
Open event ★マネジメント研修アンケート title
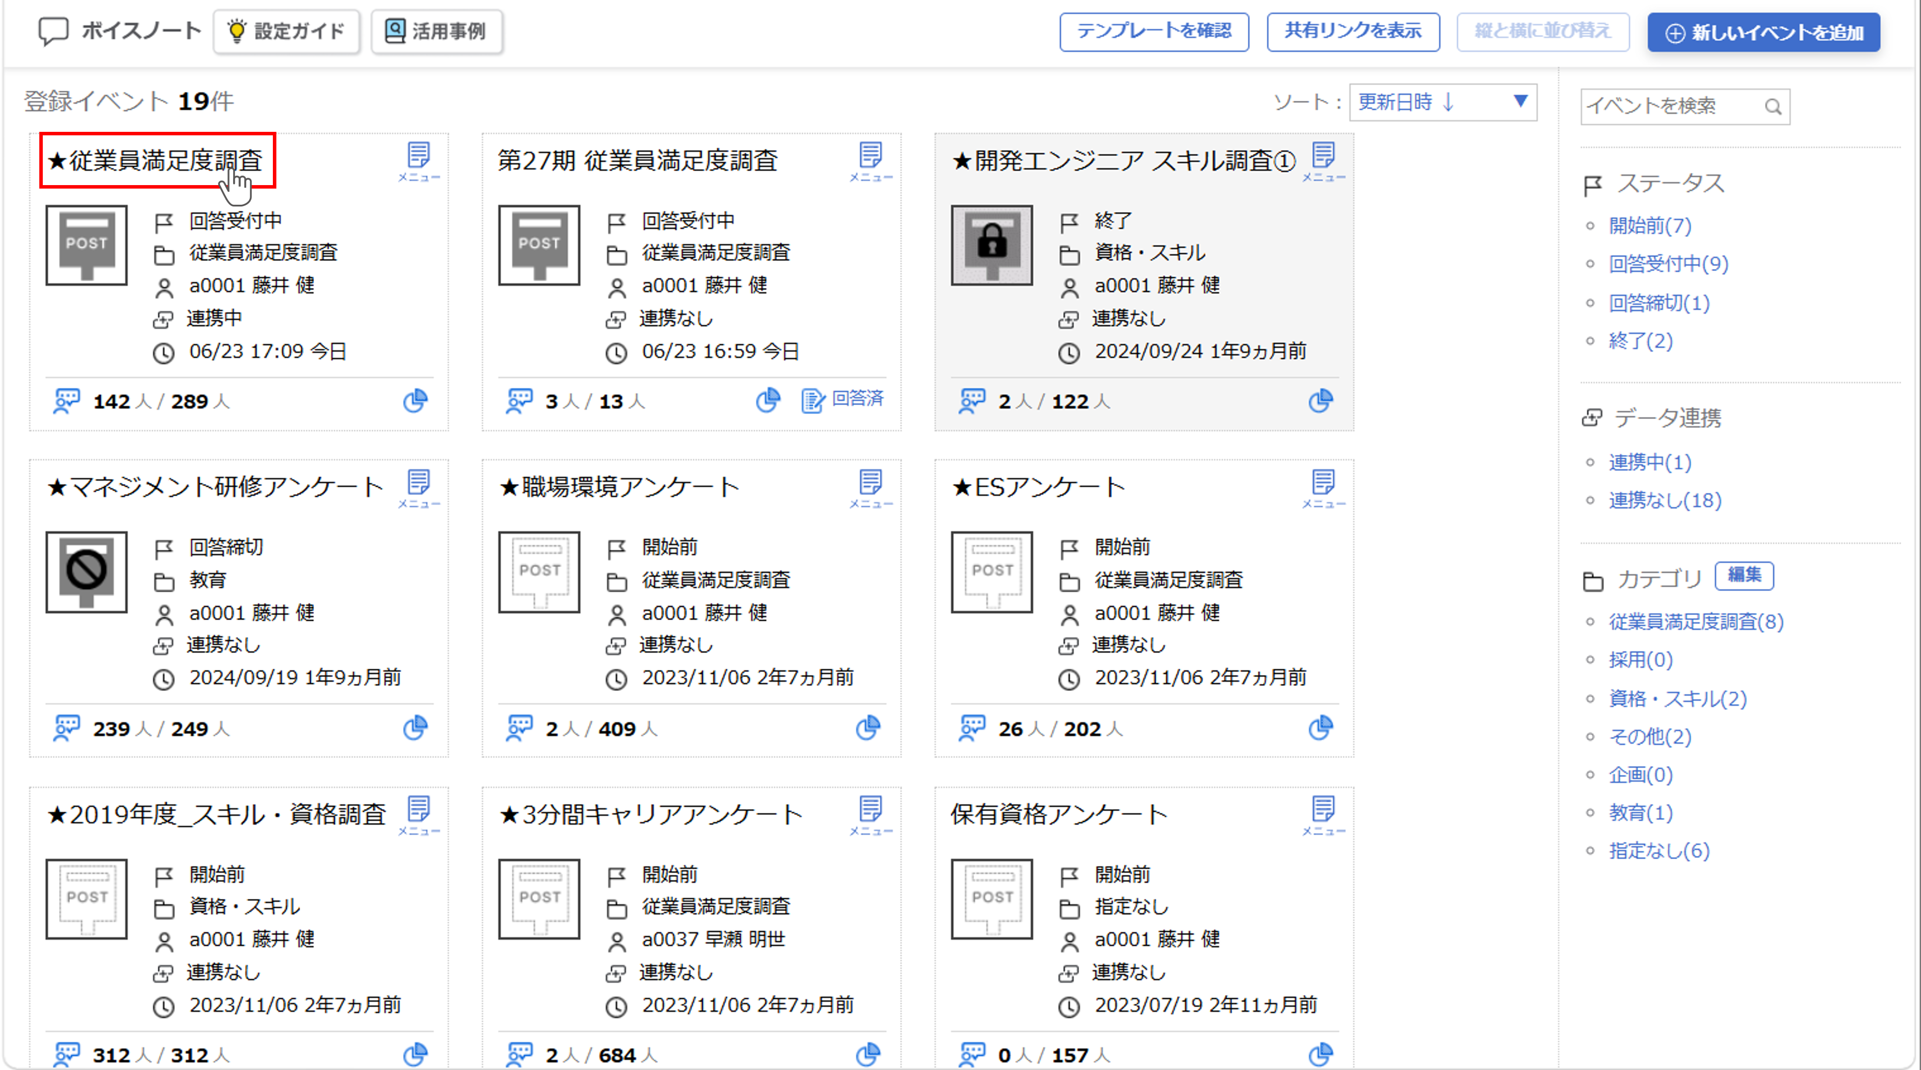click(216, 488)
